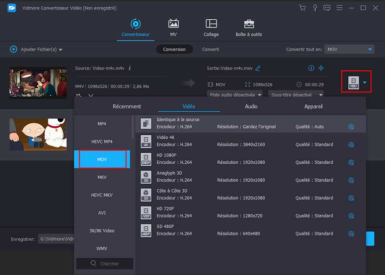
Task: Open settings gear for Vidéo 4K preset
Action: (351, 144)
